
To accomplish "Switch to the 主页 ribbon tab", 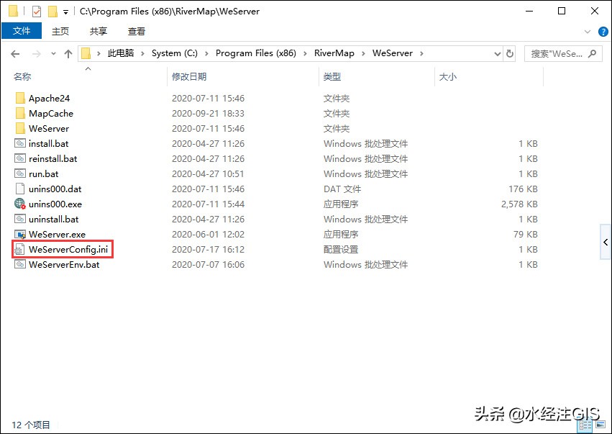I will [x=60, y=31].
